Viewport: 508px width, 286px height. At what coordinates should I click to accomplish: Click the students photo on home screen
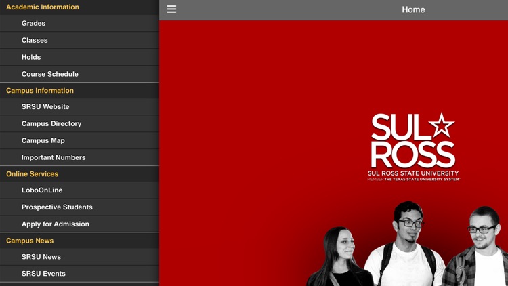408,244
